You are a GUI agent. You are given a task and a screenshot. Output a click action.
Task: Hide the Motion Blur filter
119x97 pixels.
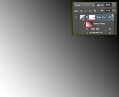tap(87, 29)
